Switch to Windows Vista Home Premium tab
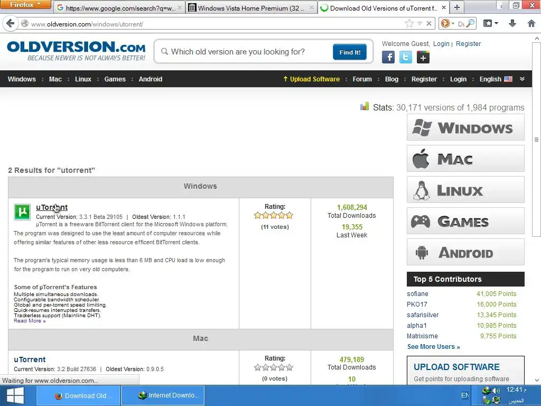The image size is (541, 406). pos(251,7)
